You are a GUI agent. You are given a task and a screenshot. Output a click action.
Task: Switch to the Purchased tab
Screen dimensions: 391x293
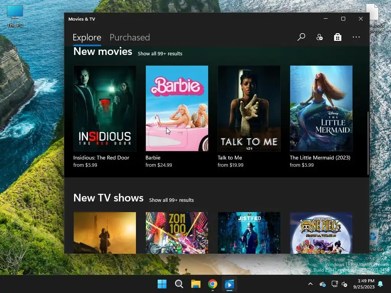point(130,37)
